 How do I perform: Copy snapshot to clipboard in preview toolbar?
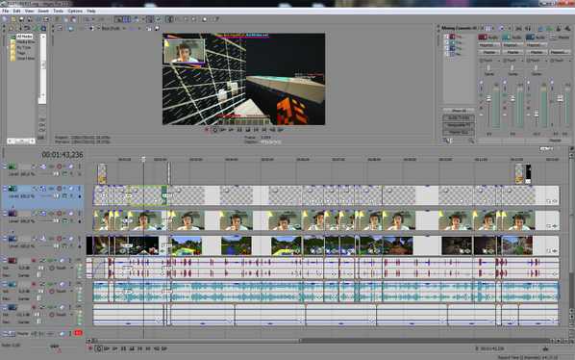click(x=148, y=28)
